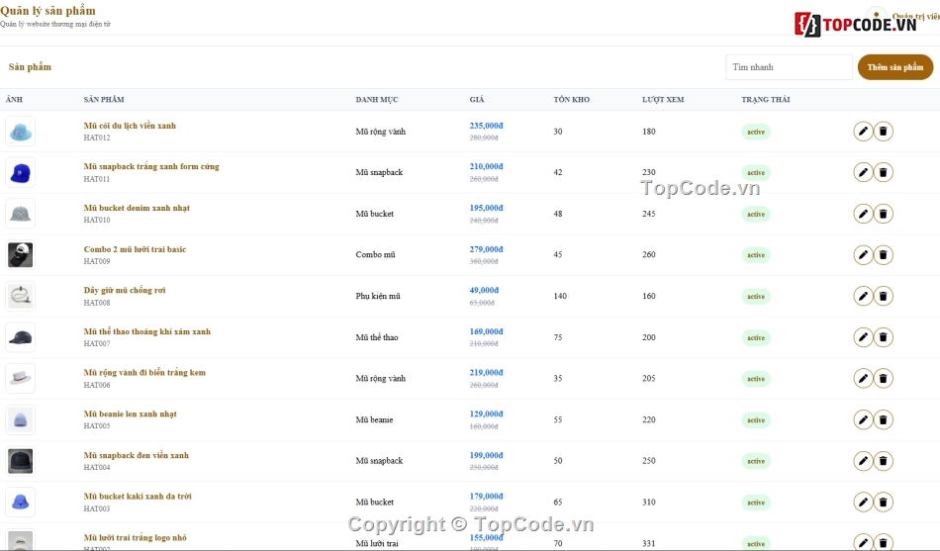Select the TỒN KHO column header
Screen dimensions: 940x551
click(571, 100)
